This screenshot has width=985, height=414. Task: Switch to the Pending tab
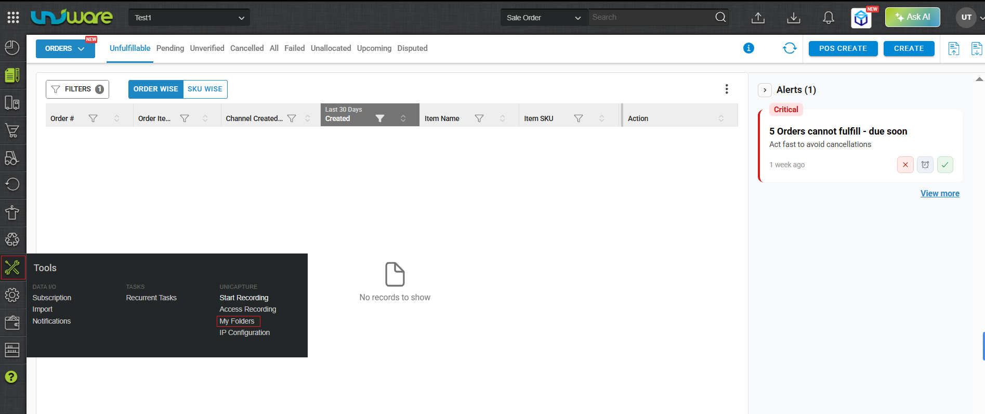click(170, 48)
